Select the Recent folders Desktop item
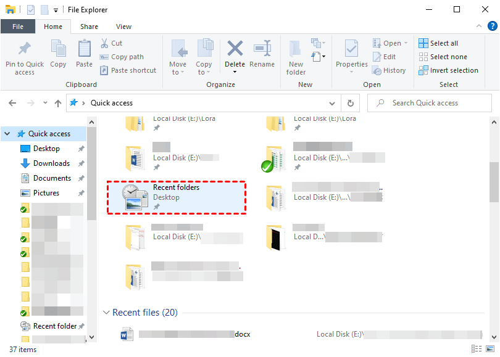The image size is (500, 357). point(177,197)
